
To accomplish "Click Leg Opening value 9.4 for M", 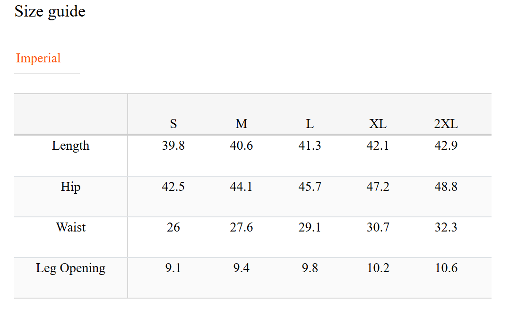I will [x=242, y=268].
